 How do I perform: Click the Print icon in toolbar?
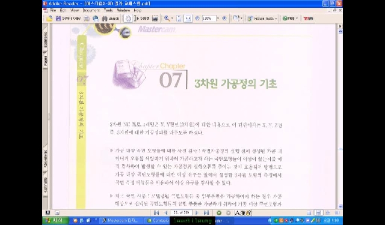click(x=87, y=19)
